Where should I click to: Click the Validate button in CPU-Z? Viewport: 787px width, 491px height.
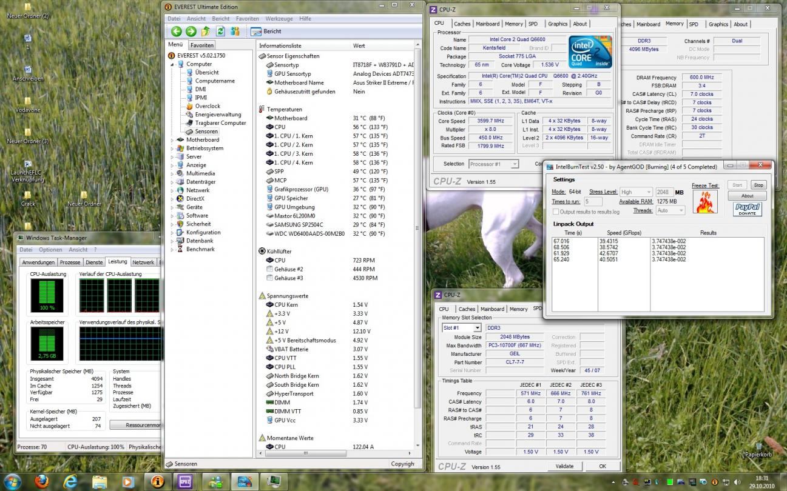click(x=564, y=466)
